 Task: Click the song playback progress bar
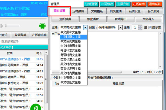pos(23,19)
